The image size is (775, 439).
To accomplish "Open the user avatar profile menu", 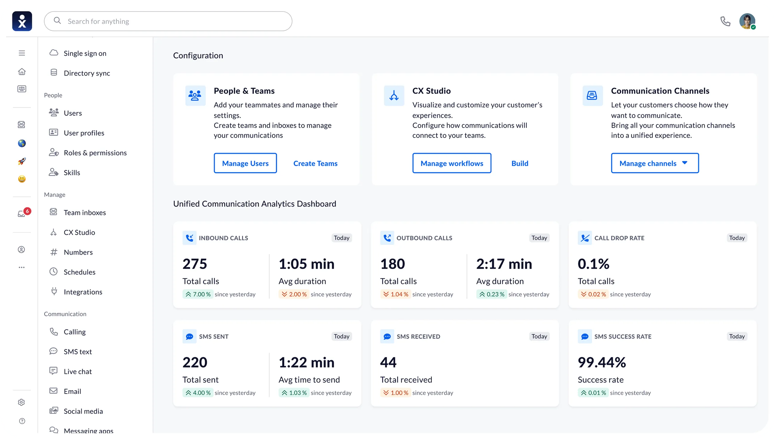I will point(747,21).
